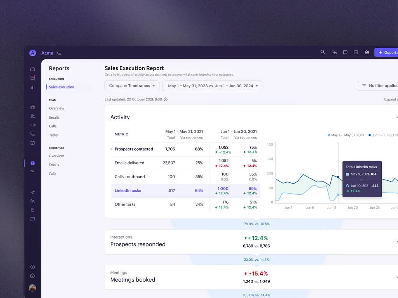
Task: Open Team Emails report
Action: click(x=54, y=118)
